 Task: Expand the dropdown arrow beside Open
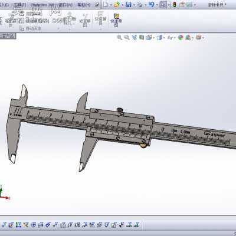(x=123, y=5)
